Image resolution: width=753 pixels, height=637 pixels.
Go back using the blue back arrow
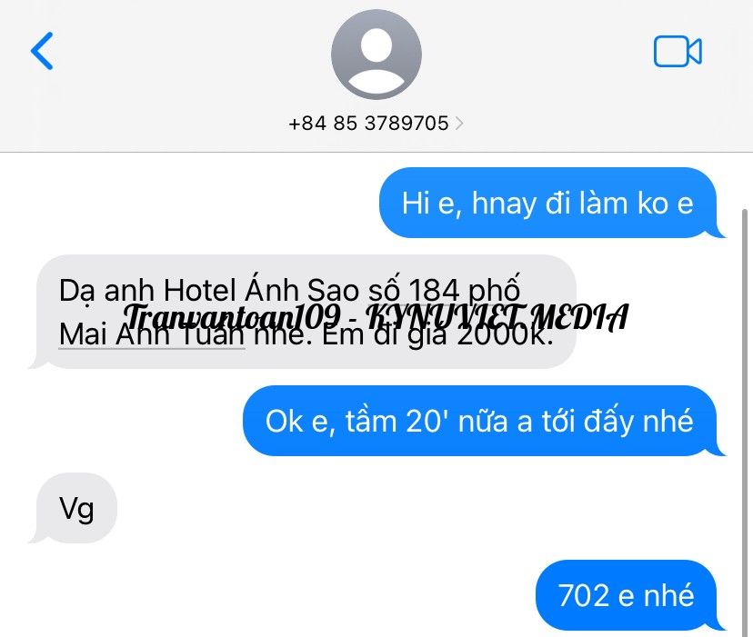point(42,51)
